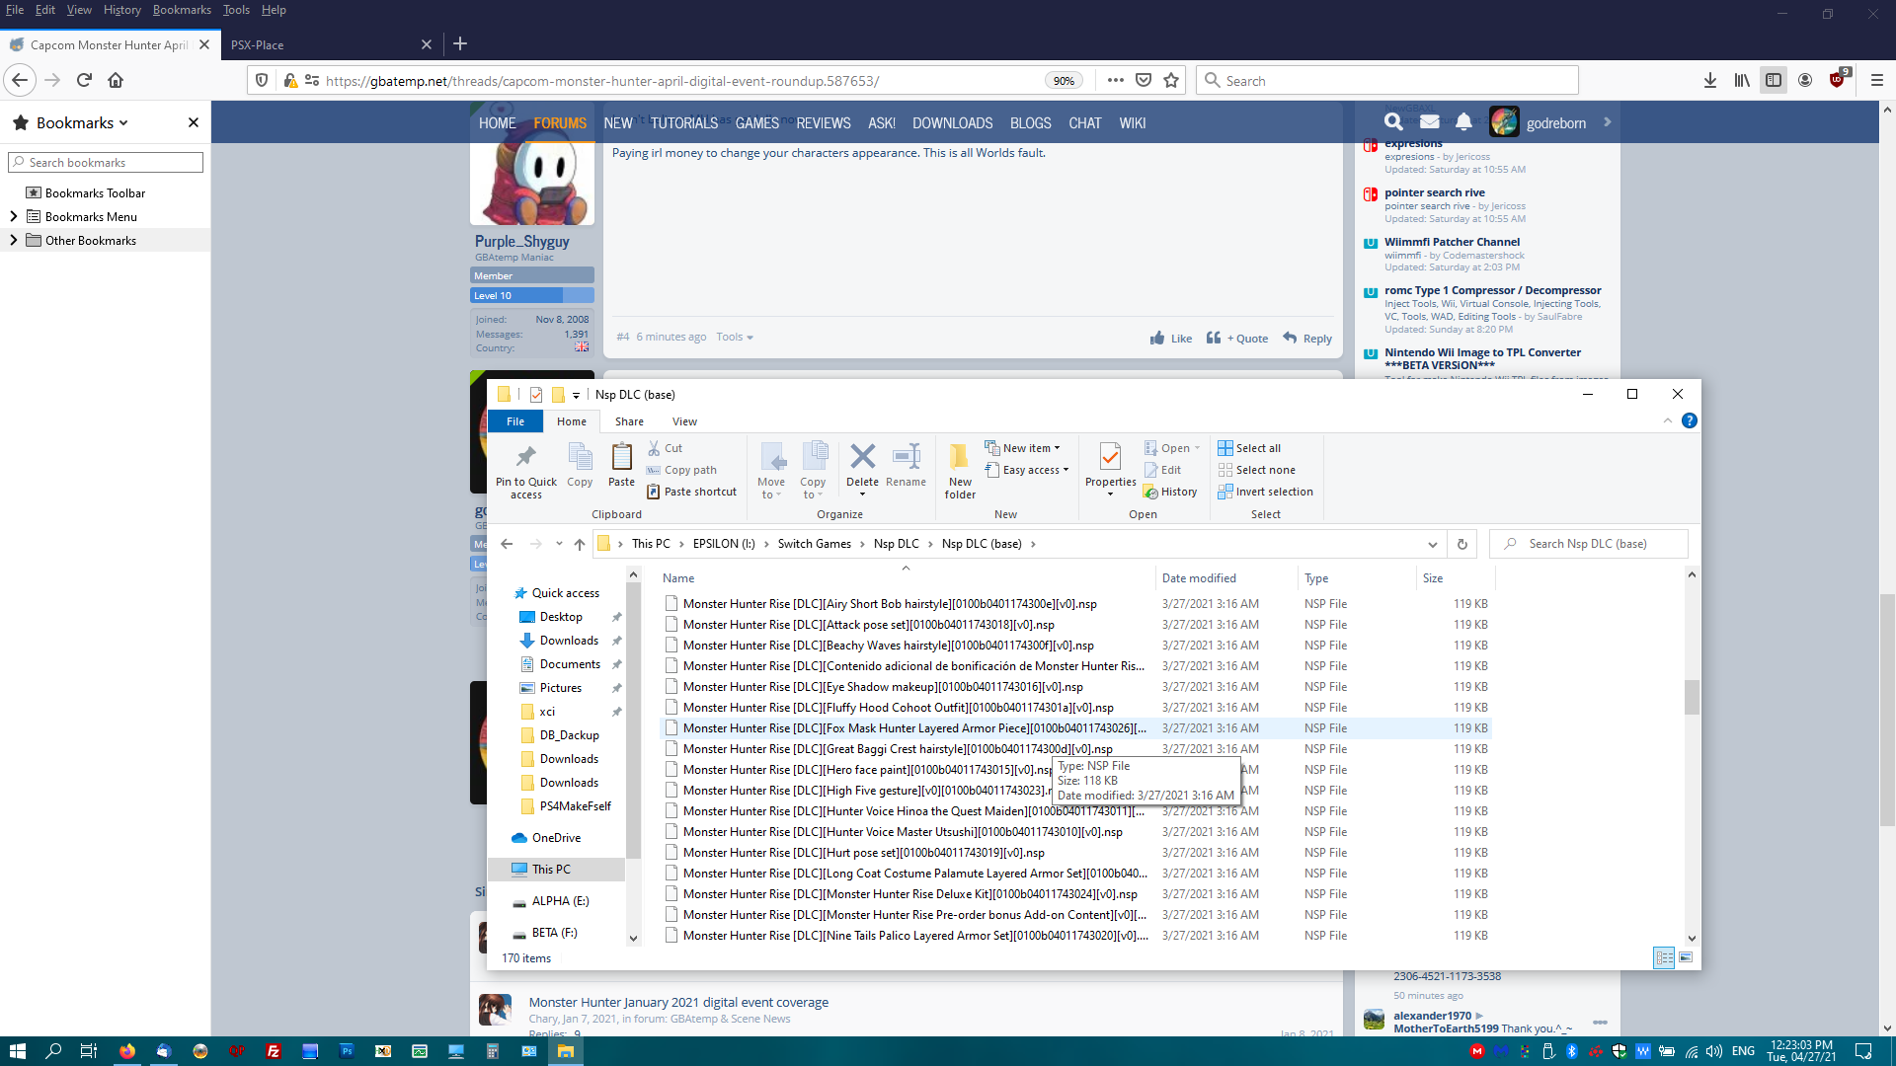Click the Rename icon in Organize group
The width and height of the screenshot is (1896, 1066).
point(906,457)
